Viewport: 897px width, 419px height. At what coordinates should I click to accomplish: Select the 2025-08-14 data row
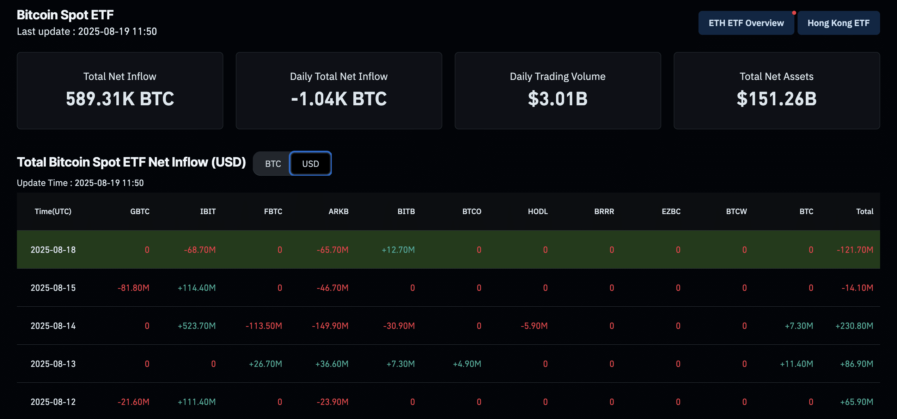448,326
